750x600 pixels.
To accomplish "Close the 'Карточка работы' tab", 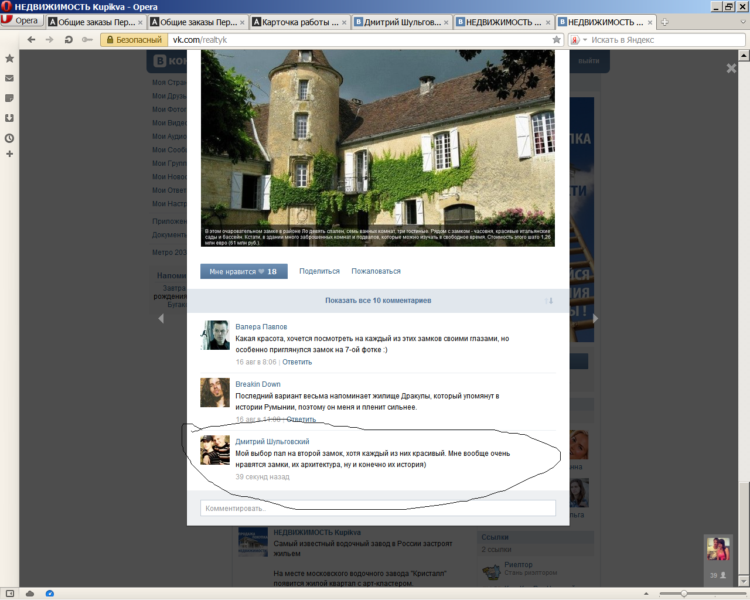I will point(344,23).
